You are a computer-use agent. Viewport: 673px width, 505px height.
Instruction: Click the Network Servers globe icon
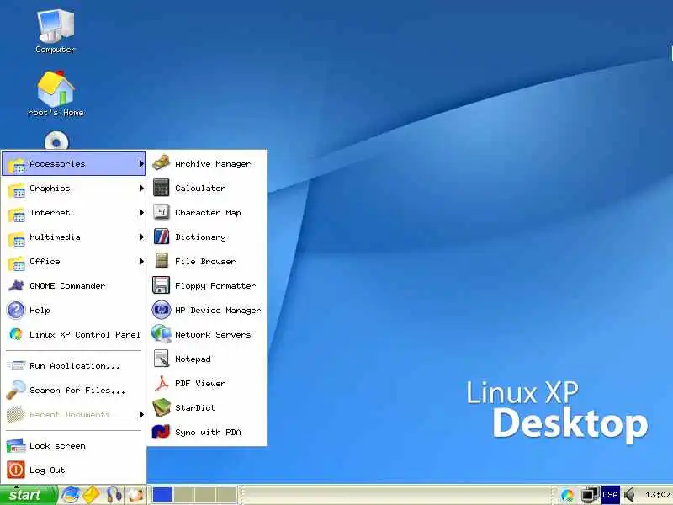[162, 334]
